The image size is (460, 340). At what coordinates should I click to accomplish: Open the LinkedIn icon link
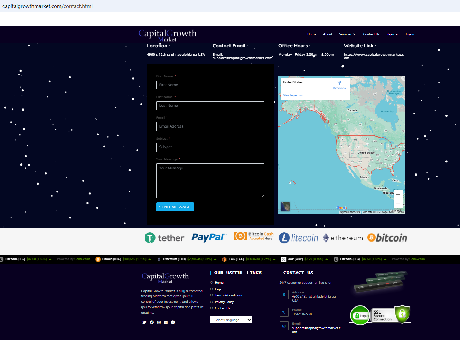166,322
